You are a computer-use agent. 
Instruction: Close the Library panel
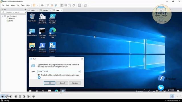[25, 9]
